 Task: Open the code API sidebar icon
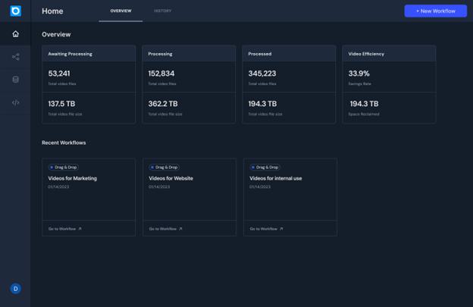coord(15,102)
